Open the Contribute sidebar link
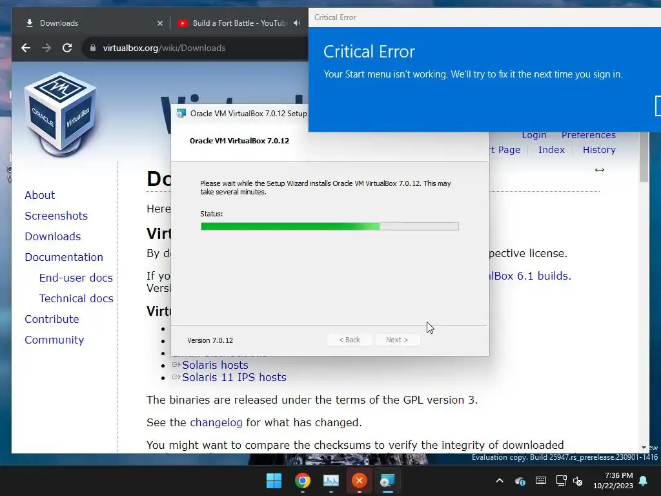 point(52,319)
